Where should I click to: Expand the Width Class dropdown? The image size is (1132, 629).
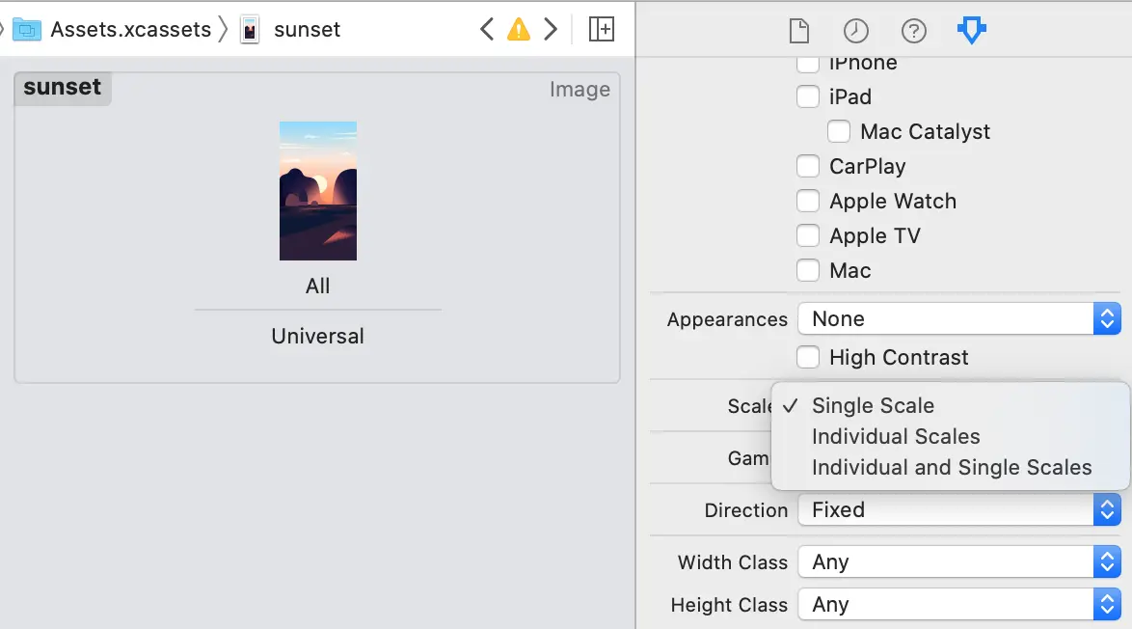pyautogui.click(x=958, y=561)
